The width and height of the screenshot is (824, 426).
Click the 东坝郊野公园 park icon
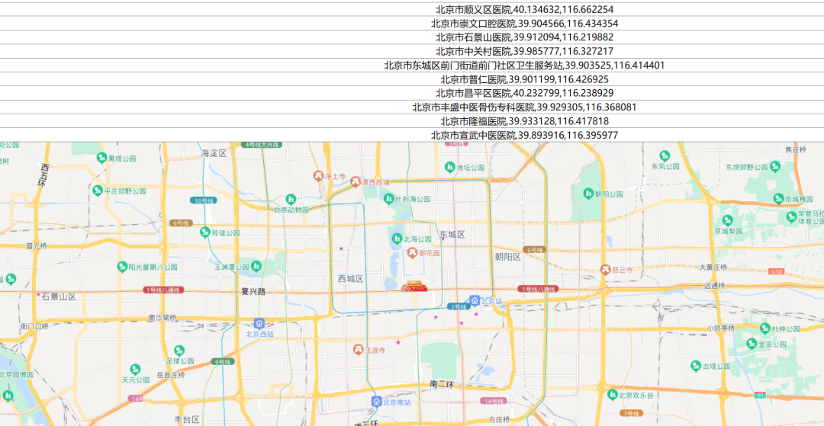(774, 167)
